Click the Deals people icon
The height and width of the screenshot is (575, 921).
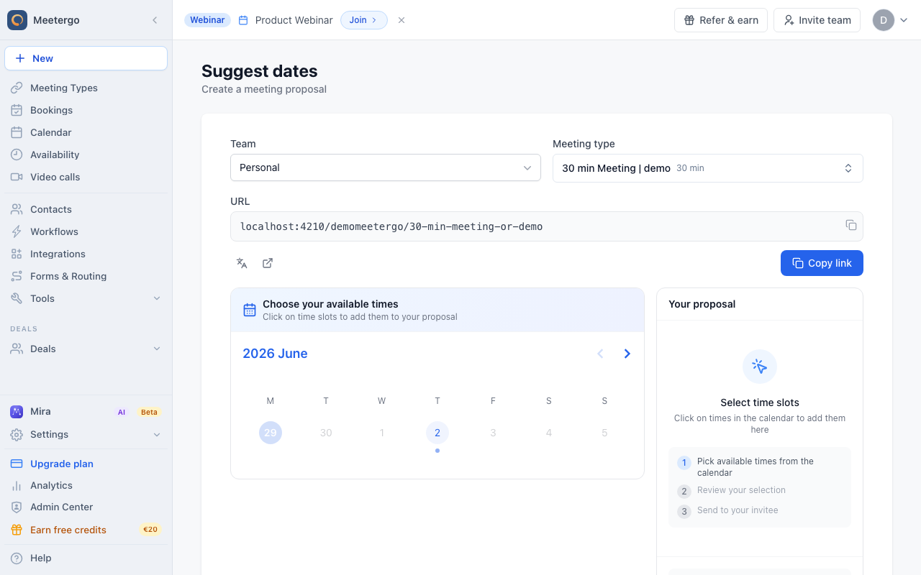pyautogui.click(x=17, y=349)
